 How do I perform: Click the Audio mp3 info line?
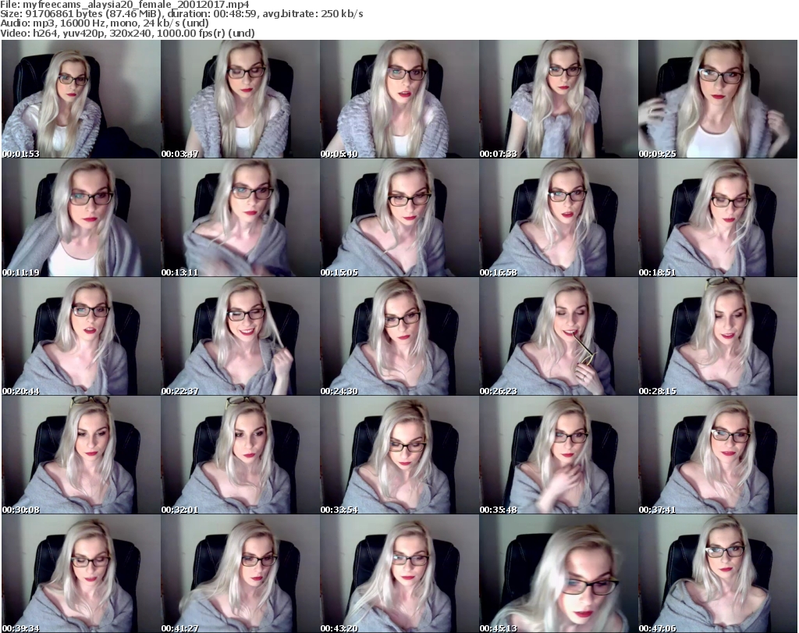point(105,23)
